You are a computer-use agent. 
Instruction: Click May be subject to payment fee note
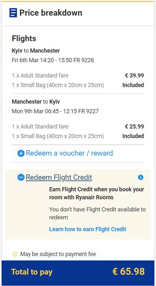click(58, 254)
